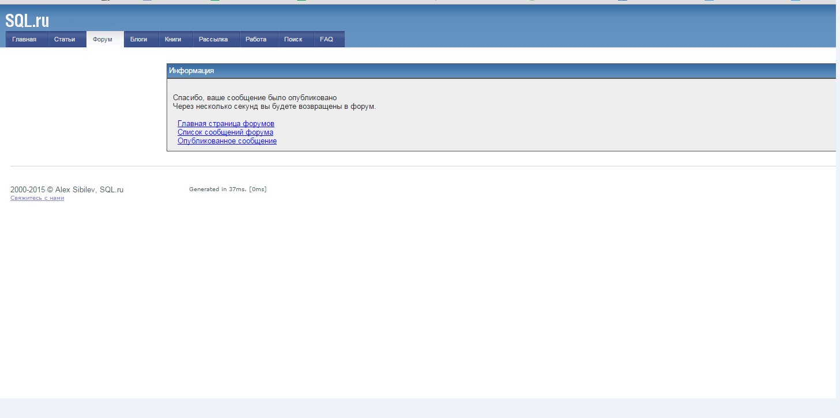Click the SQL.ru site logo
Screen dimensions: 840x418
point(27,21)
